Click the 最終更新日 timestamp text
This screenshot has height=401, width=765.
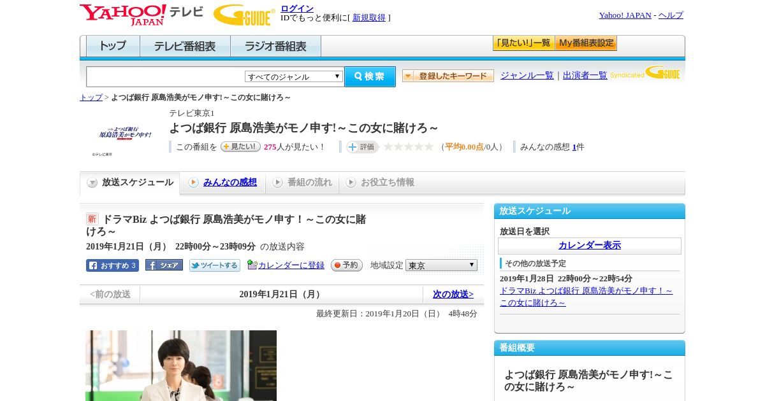click(397, 314)
